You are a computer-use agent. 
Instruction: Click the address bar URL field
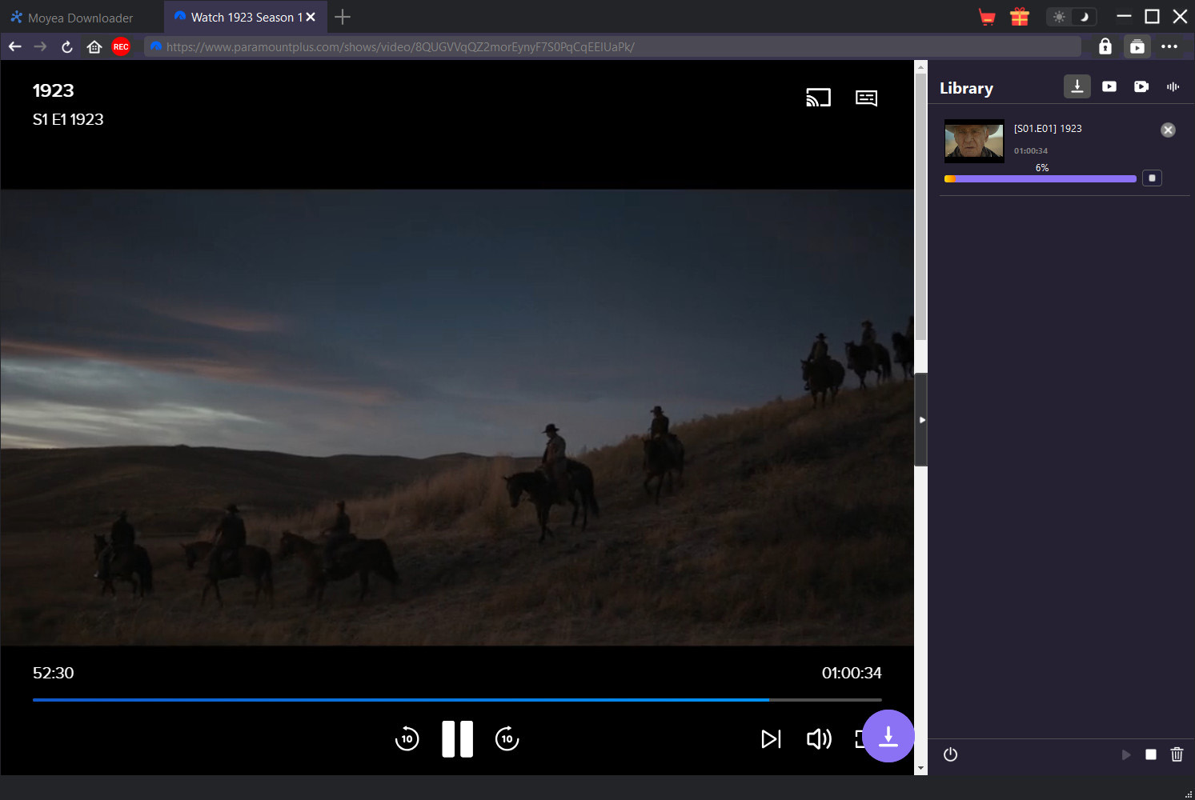pyautogui.click(x=612, y=46)
